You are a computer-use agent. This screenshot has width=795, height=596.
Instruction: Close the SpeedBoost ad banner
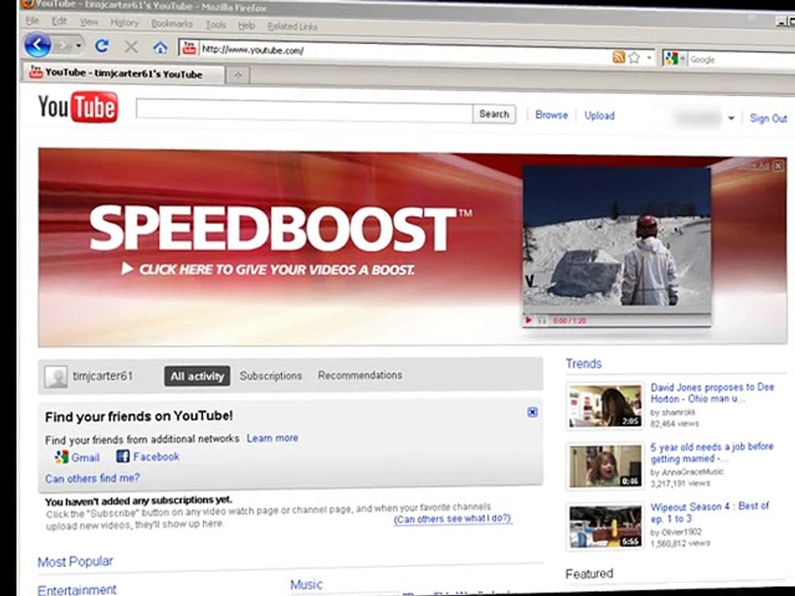click(778, 166)
